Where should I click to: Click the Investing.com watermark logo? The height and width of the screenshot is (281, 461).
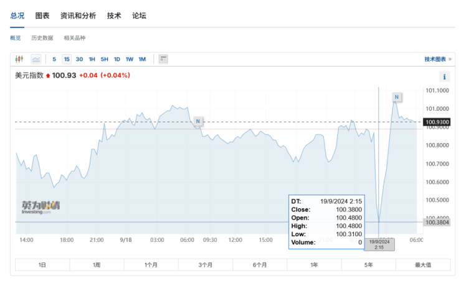pos(40,207)
